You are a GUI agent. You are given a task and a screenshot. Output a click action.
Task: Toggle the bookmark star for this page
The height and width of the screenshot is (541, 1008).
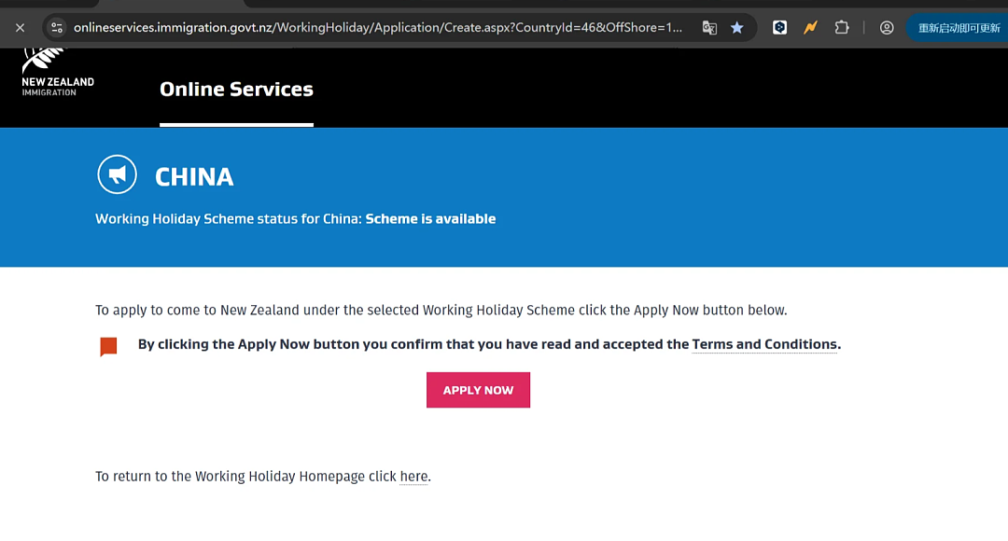pyautogui.click(x=736, y=28)
